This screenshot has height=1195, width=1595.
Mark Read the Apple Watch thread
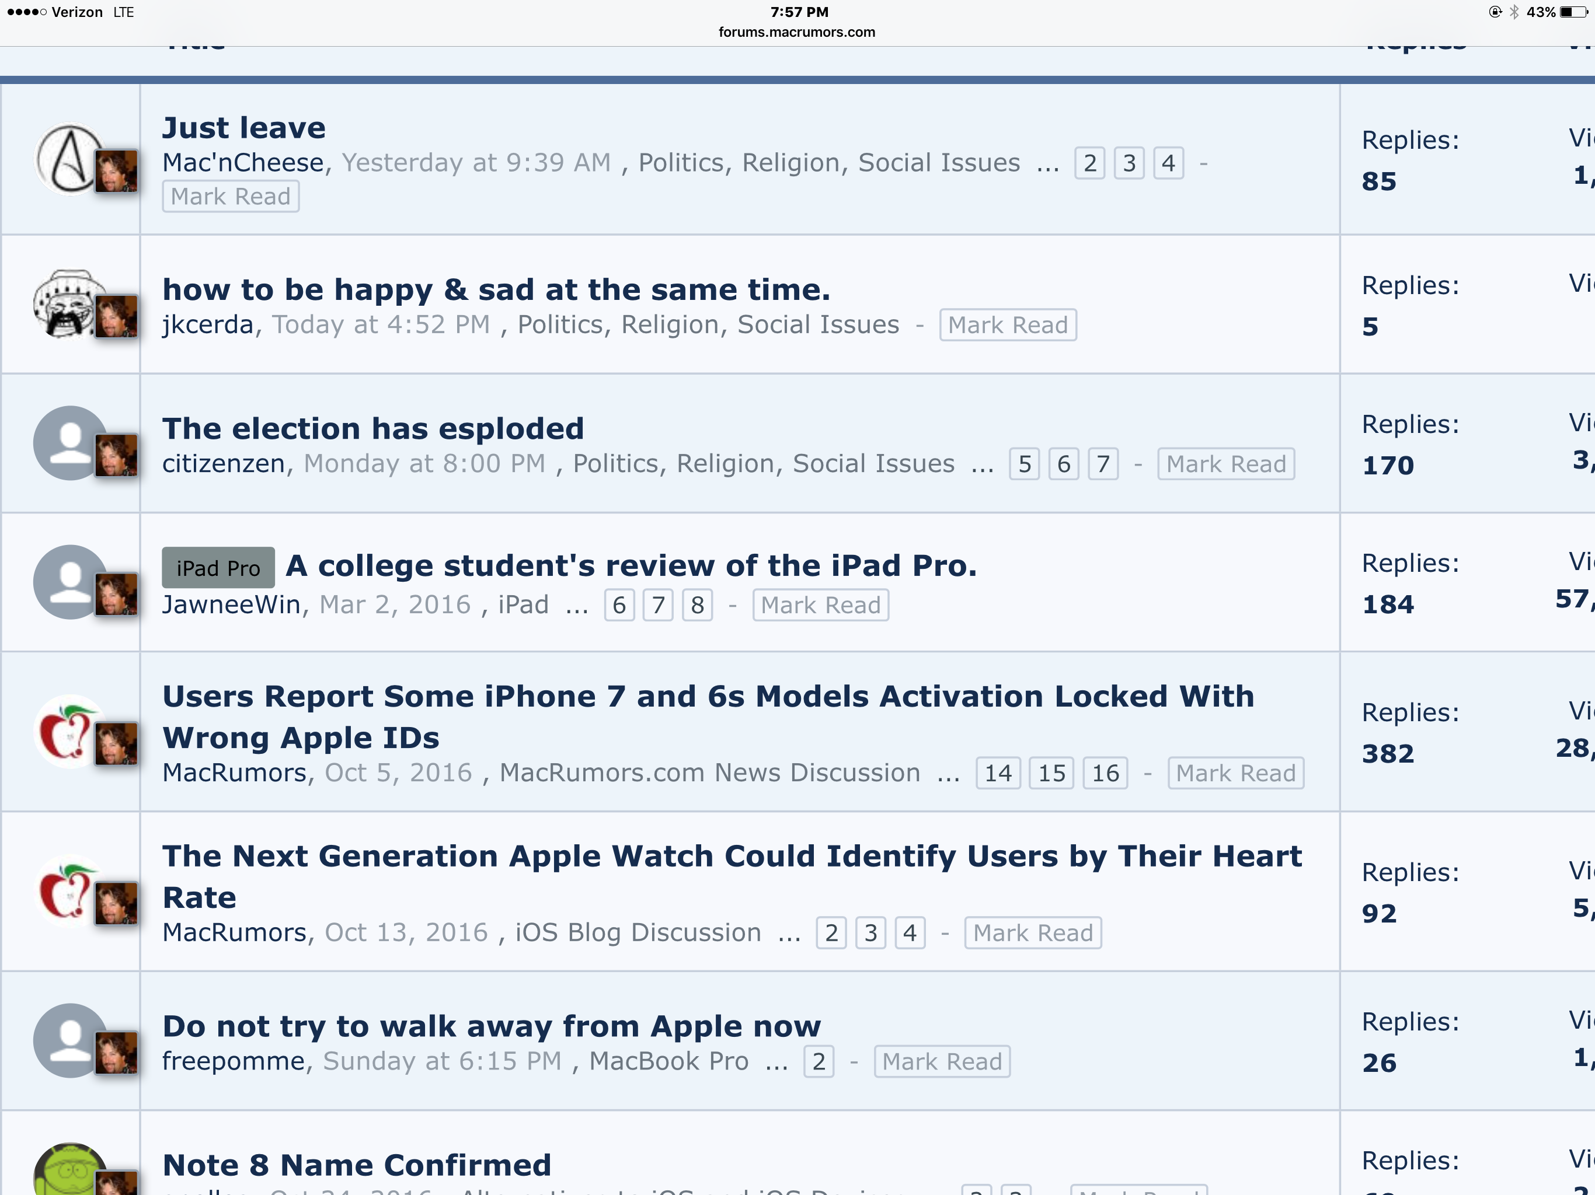tap(1033, 934)
